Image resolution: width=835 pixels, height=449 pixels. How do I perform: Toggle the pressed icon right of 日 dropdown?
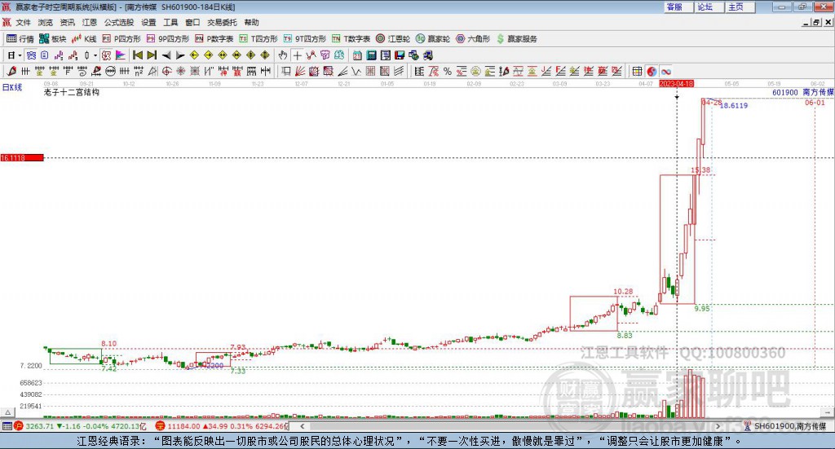(x=31, y=55)
